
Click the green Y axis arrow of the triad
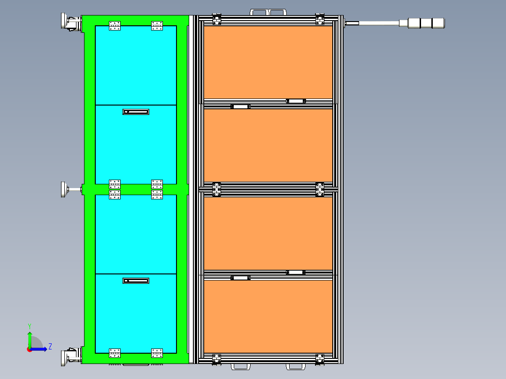(30, 339)
